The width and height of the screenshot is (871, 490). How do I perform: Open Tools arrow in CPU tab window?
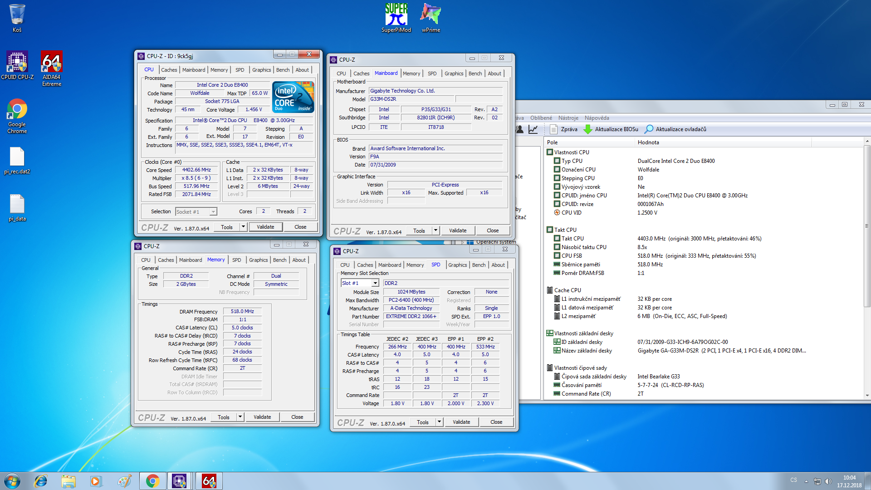tap(243, 227)
